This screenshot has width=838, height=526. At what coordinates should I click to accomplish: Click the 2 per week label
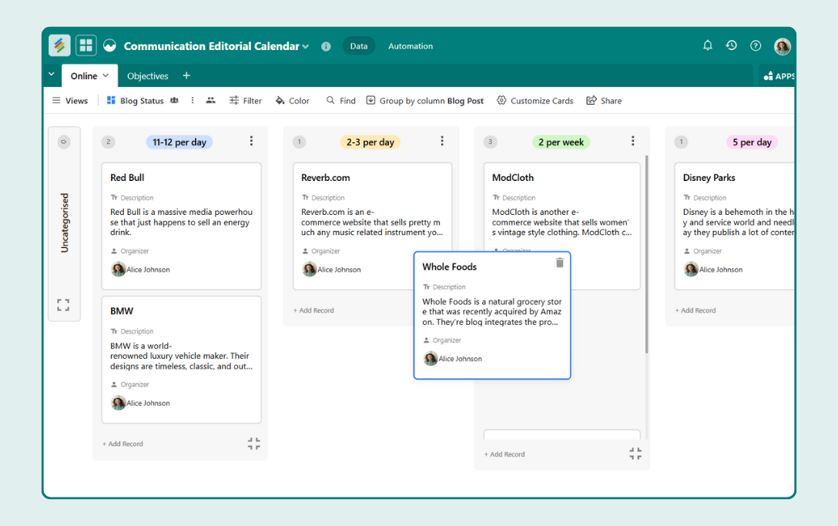tap(561, 142)
